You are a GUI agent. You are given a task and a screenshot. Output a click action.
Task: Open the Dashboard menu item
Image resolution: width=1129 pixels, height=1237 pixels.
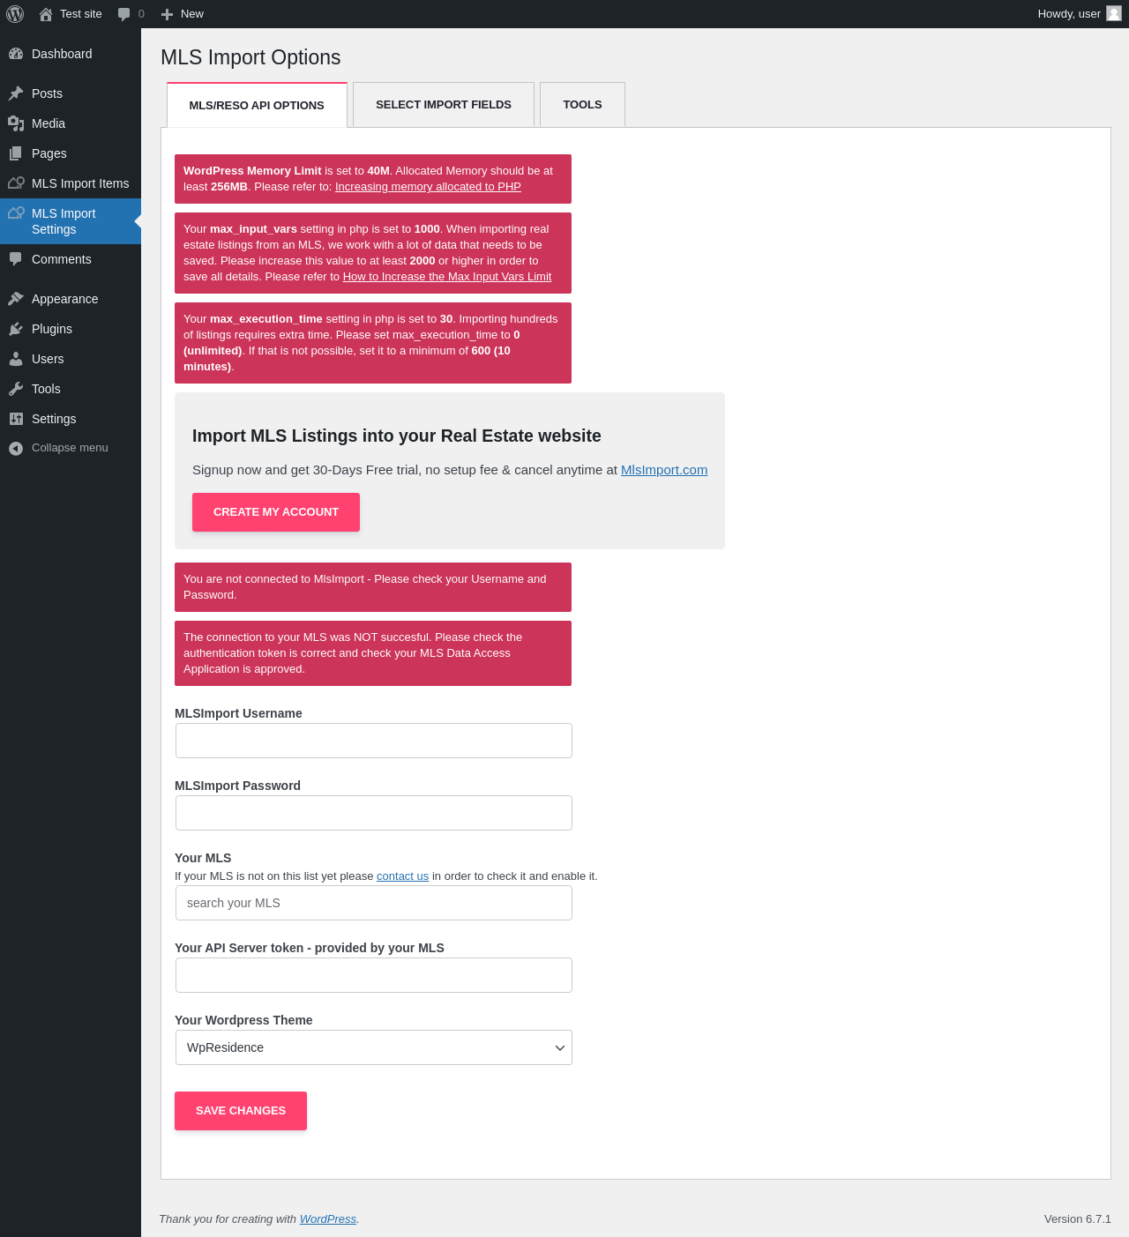tap(71, 54)
